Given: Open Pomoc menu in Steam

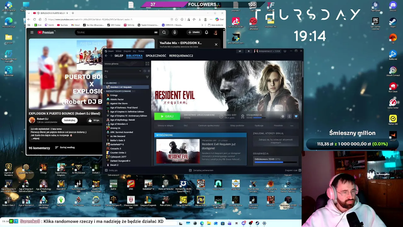Looking at the screenshot, I should click(141, 51).
